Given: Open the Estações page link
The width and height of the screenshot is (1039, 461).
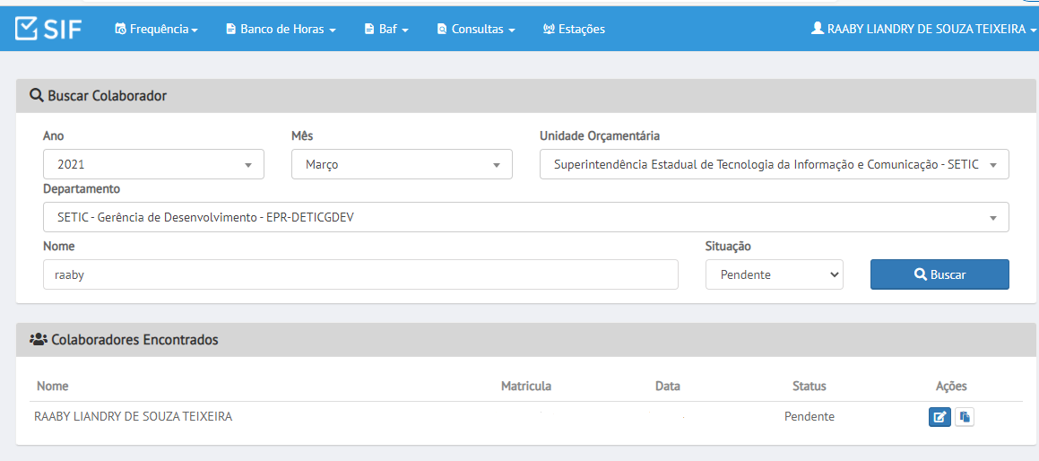Looking at the screenshot, I should [x=574, y=30].
